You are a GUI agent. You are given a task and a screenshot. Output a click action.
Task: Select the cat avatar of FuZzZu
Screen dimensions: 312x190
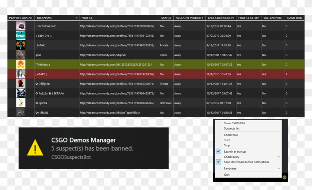click(21, 93)
